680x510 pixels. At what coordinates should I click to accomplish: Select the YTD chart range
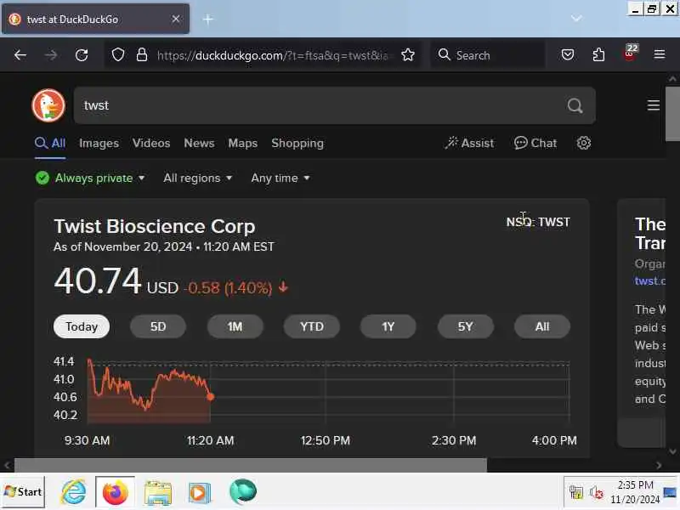(312, 326)
